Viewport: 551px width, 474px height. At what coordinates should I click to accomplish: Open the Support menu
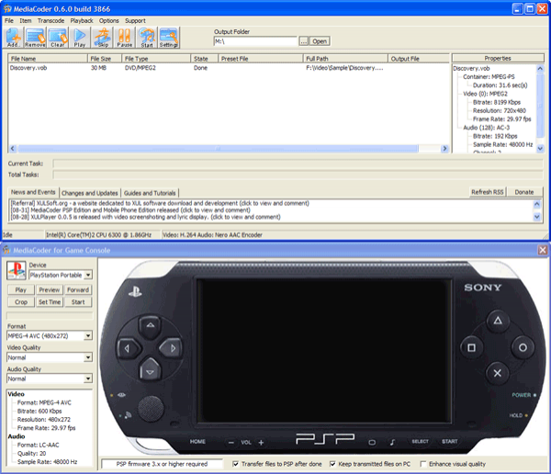pos(135,21)
